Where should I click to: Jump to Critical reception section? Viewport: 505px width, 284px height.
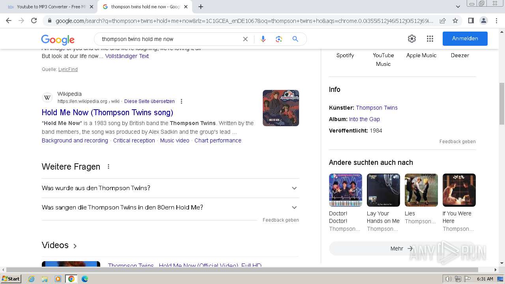134,140
